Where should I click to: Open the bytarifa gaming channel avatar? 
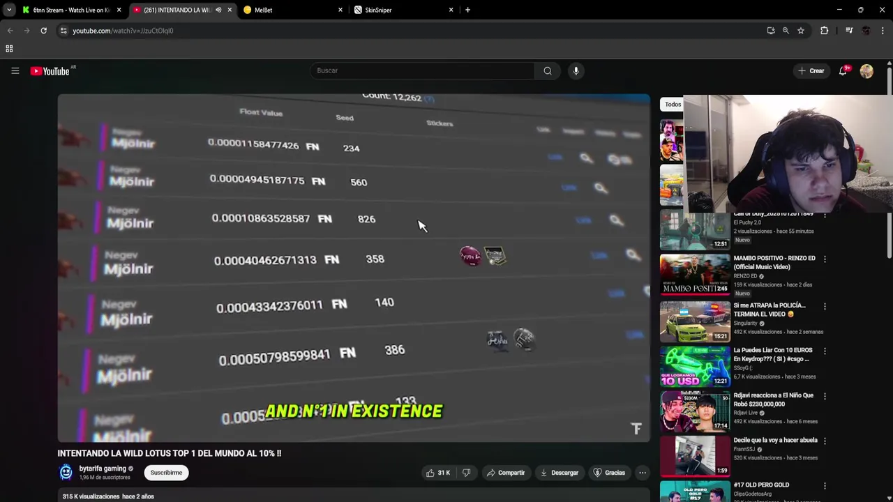click(x=66, y=472)
